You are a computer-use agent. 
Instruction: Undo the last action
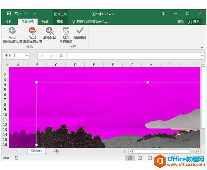coord(16,13)
